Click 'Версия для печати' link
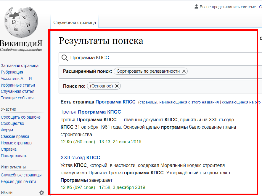The width and height of the screenshot is (262, 196). (x=18, y=181)
